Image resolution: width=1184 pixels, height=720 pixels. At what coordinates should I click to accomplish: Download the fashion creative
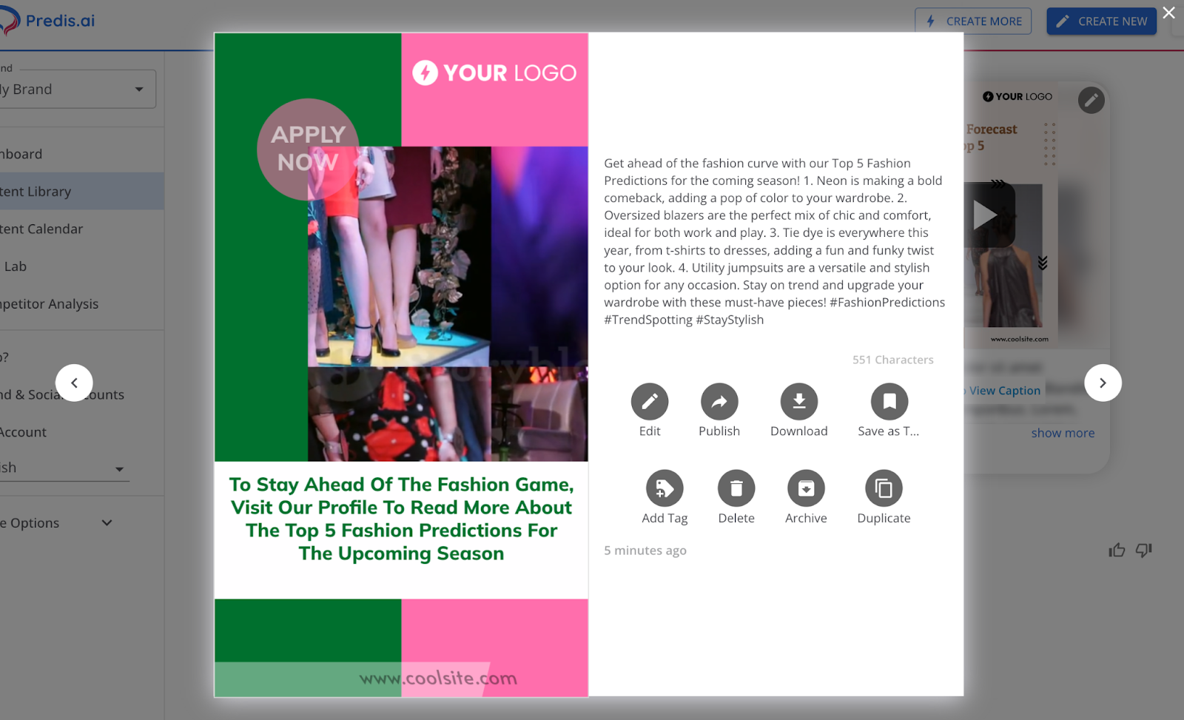coord(798,402)
